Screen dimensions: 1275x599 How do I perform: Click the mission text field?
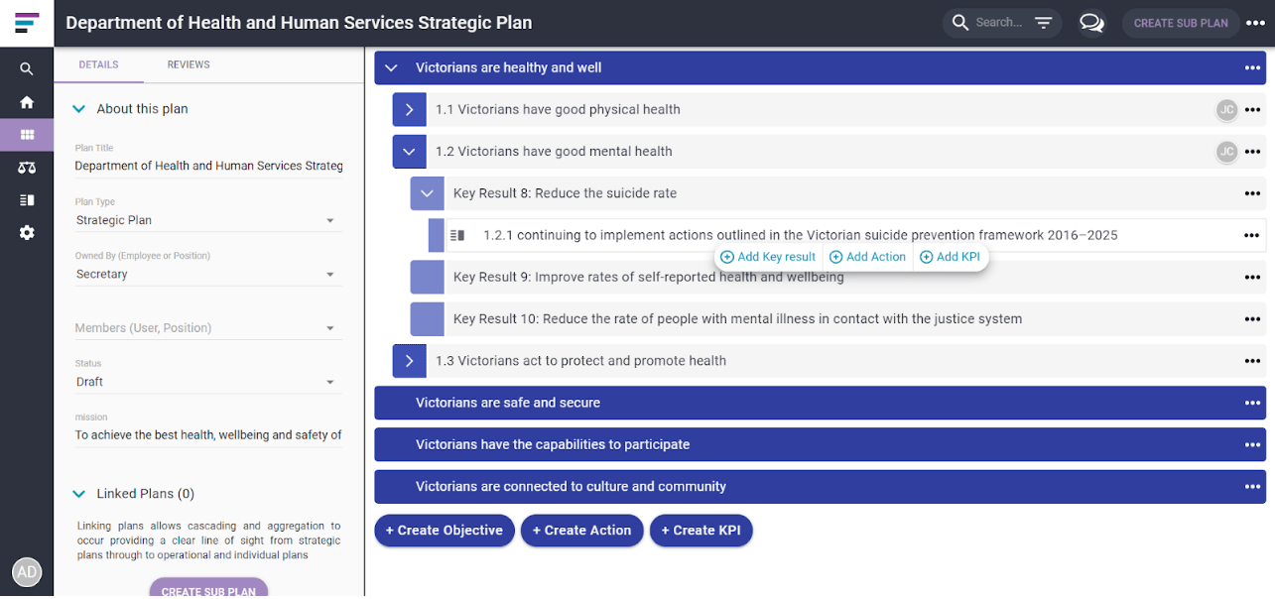[x=208, y=434]
